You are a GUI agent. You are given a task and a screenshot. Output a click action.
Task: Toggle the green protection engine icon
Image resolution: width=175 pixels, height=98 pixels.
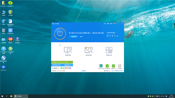(x=61, y=68)
